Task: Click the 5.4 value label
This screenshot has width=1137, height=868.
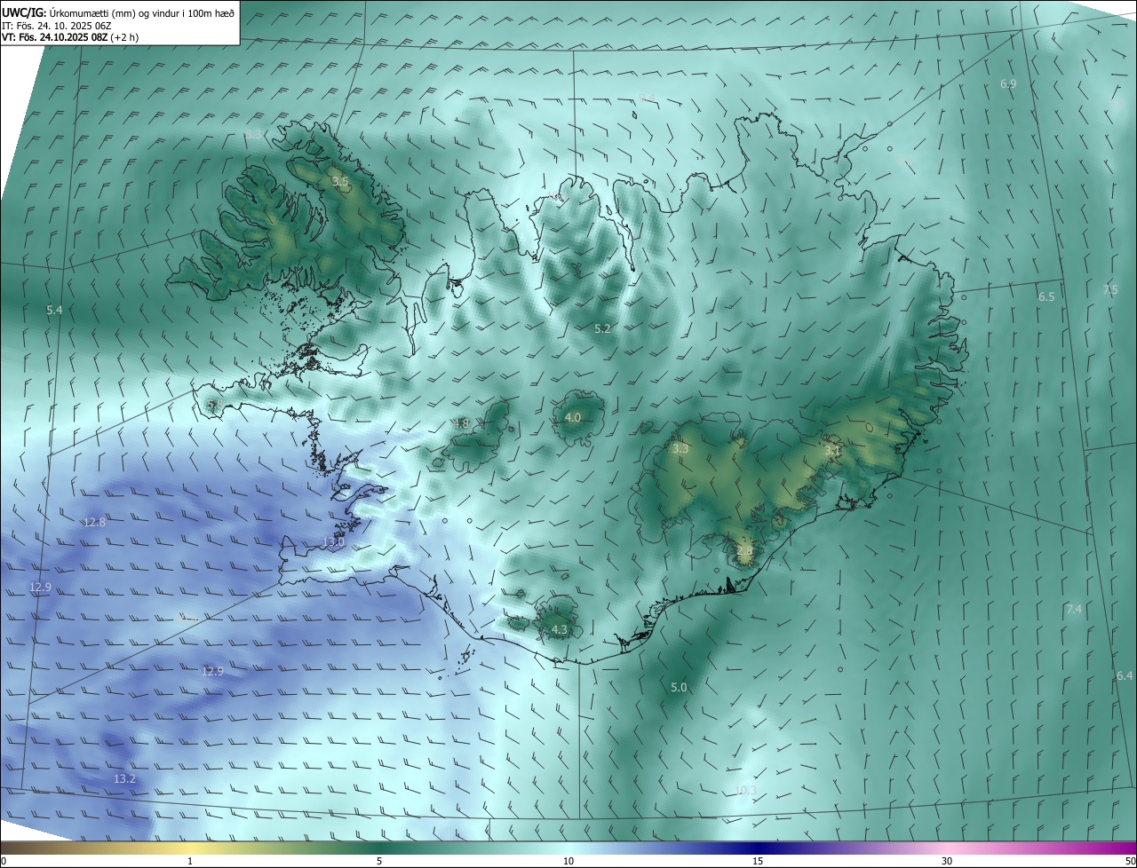Action: coord(54,310)
